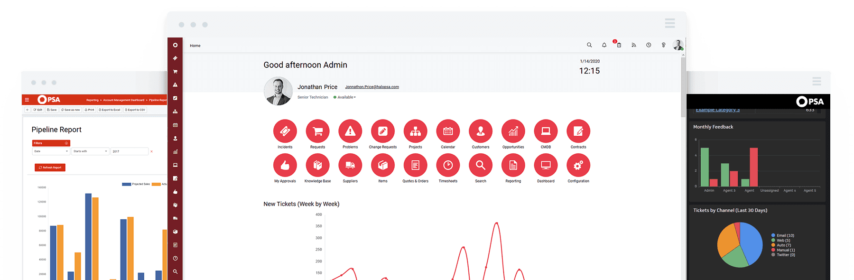Click the clock icon in top header

[649, 45]
